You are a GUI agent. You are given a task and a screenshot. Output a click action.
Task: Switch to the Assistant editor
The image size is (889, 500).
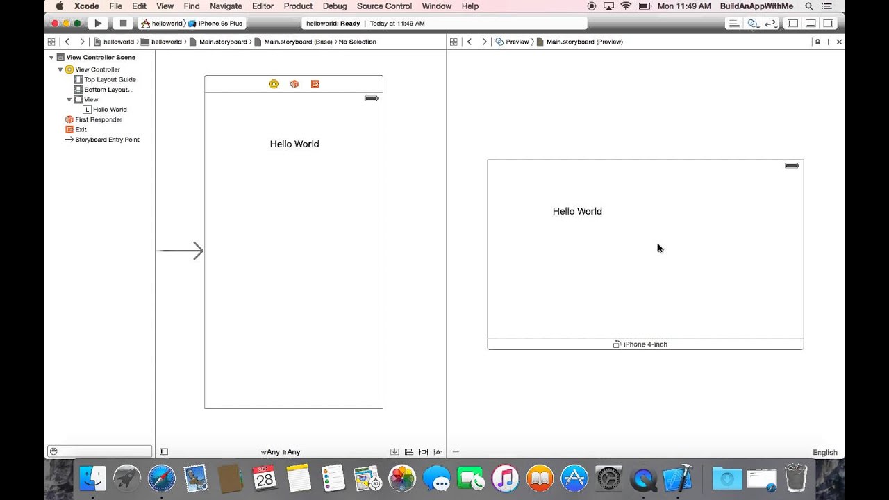[752, 24]
